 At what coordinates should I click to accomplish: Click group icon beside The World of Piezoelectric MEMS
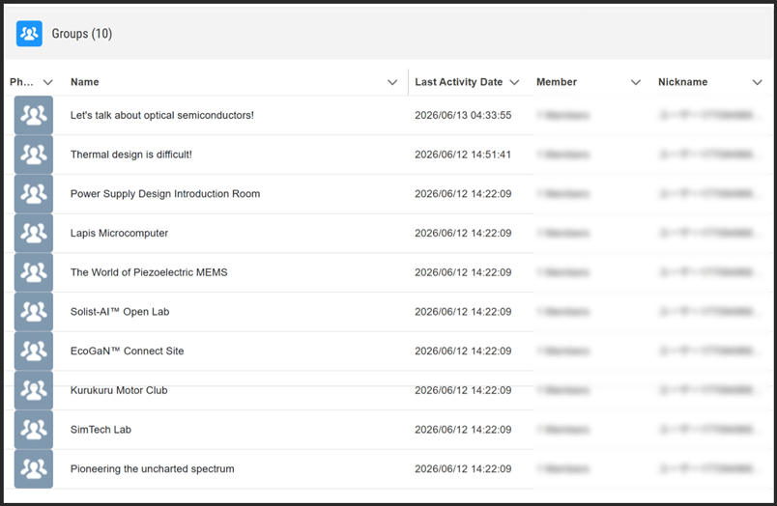click(x=34, y=272)
